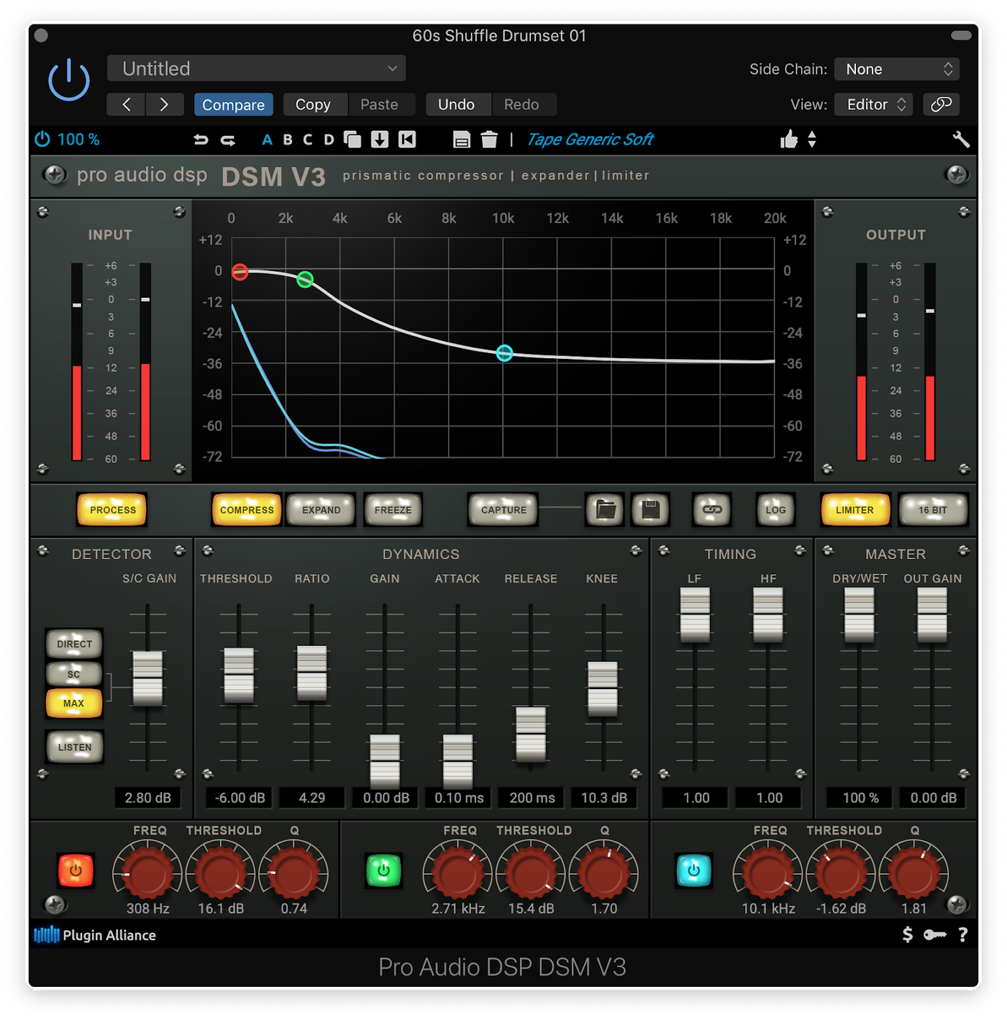Viewport: 1007px width, 1020px height.
Task: Enable the LISTEN detector button
Action: pyautogui.click(x=74, y=747)
